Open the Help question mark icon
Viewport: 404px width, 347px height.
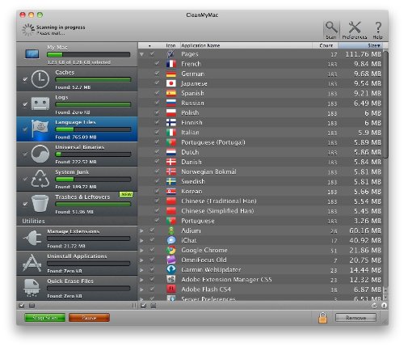378,30
